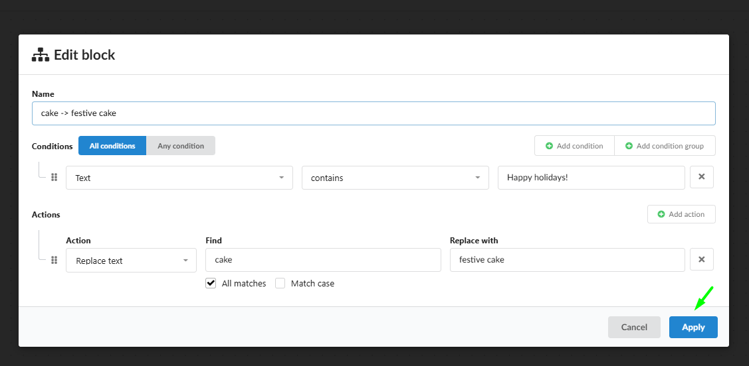Switch to Any condition mode

[x=181, y=146]
